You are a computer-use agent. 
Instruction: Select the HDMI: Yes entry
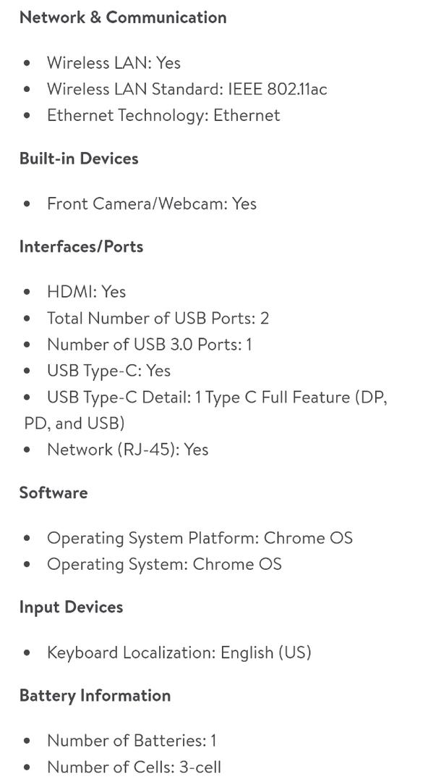tap(86, 292)
